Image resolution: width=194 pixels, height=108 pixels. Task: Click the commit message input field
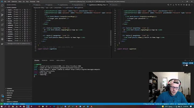[19, 44]
